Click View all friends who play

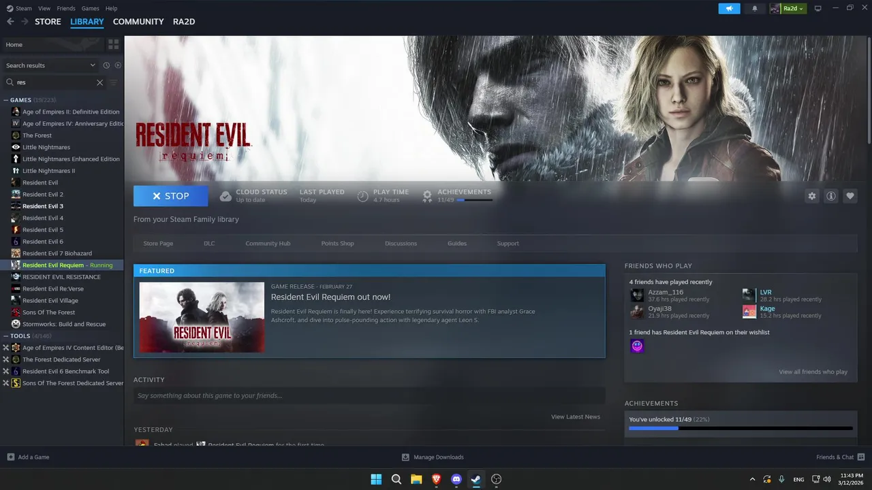click(813, 372)
